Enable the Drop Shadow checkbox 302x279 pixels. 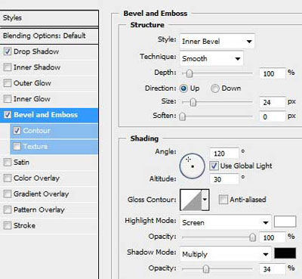[8, 51]
